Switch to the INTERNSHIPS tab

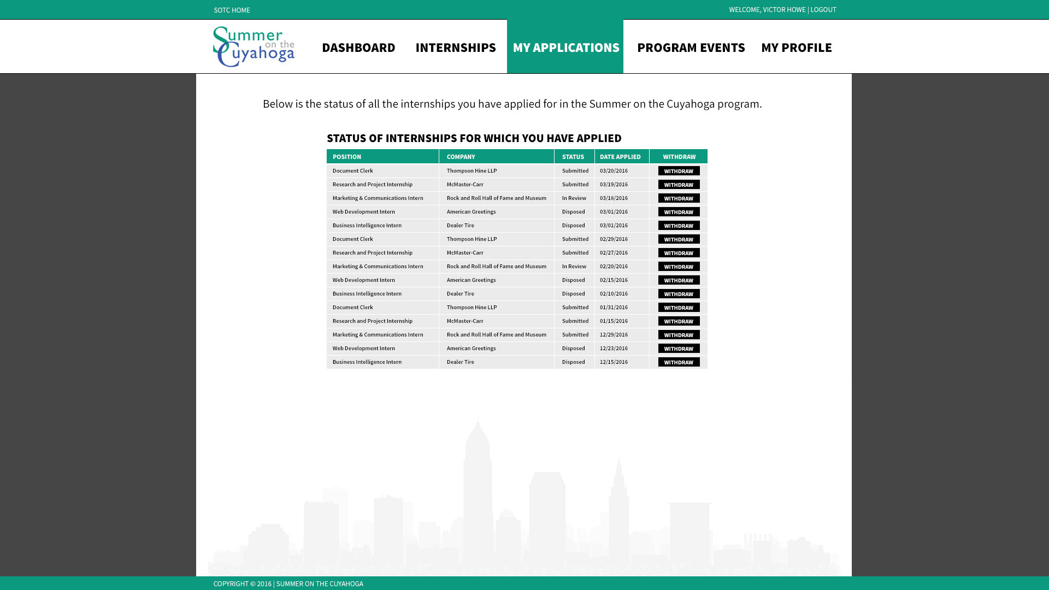(455, 48)
